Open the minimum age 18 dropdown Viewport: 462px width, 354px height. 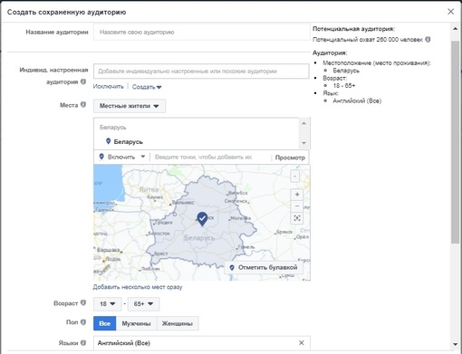tap(108, 304)
